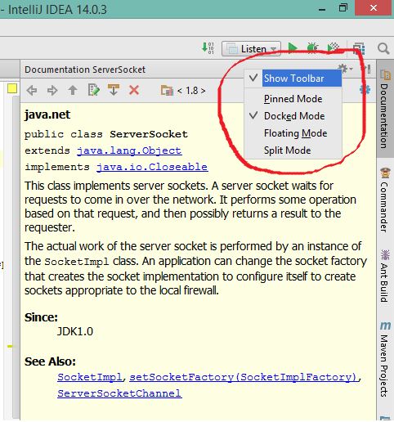Open the search everywhere magnifier

pyautogui.click(x=383, y=48)
